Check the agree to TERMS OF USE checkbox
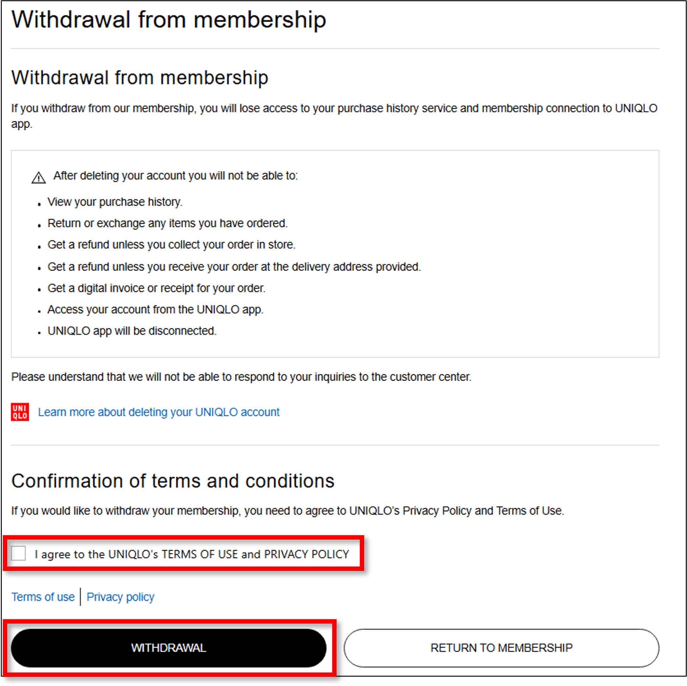Viewport: 687px width, 686px height. click(x=19, y=553)
